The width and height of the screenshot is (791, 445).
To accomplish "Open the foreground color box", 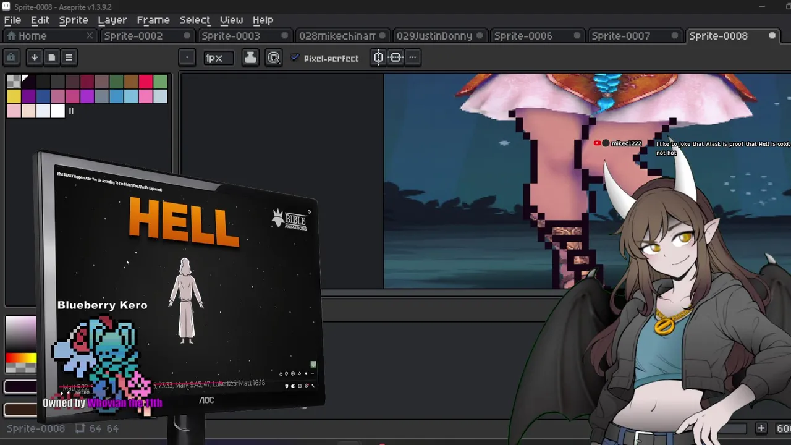I will point(20,388).
